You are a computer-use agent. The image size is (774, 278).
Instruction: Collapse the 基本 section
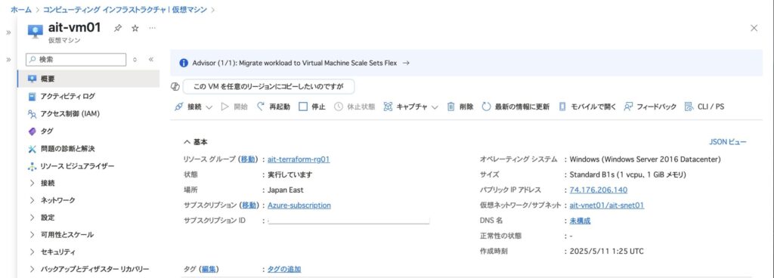[196, 142]
